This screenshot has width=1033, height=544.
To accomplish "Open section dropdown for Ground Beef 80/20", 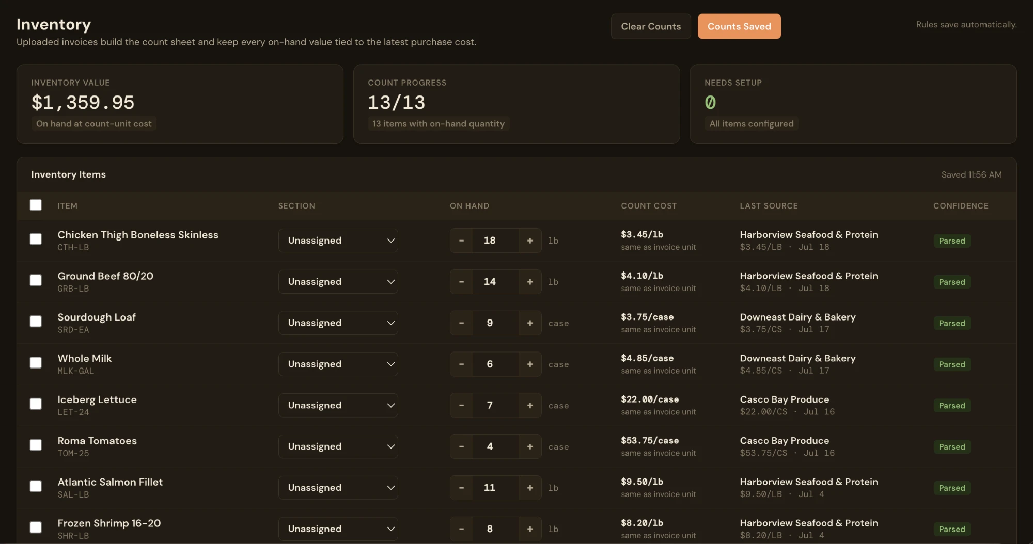I will [338, 282].
